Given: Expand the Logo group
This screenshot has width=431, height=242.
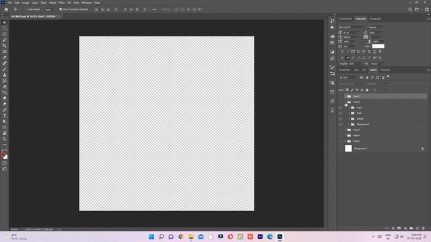Looking at the screenshot, I should (x=350, y=108).
